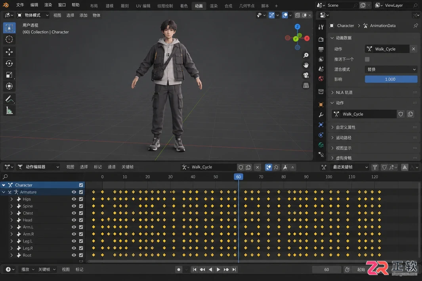Open the Keyframe menu in action editor
This screenshot has height=281, width=422.
128,167
